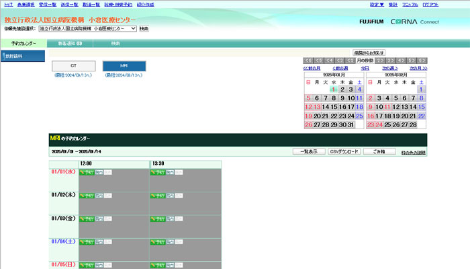Click the 検索 button beside facility dropdown

pos(144,28)
